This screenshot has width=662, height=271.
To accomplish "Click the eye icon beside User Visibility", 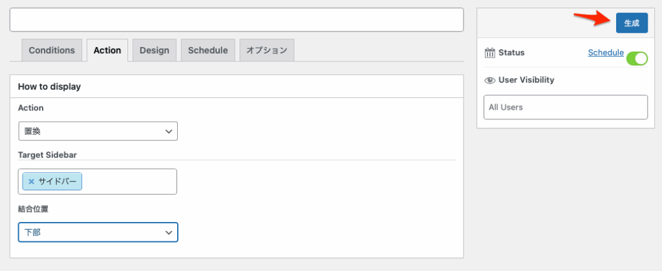I will click(x=490, y=80).
